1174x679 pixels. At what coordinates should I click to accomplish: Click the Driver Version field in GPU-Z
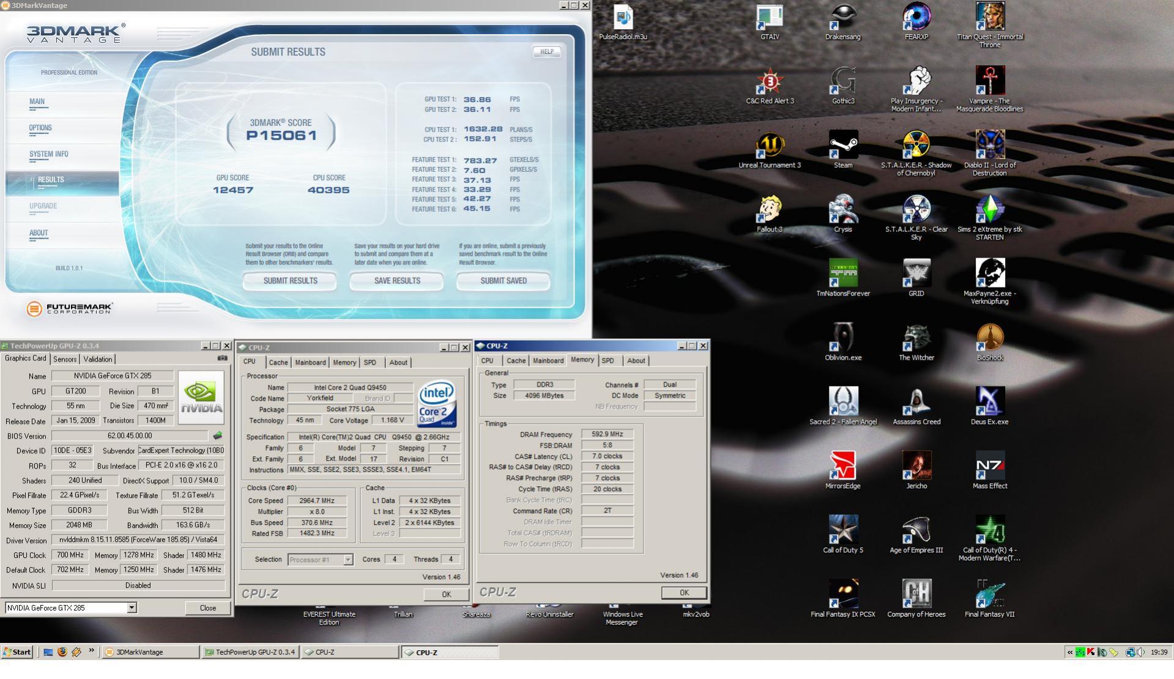[x=138, y=540]
